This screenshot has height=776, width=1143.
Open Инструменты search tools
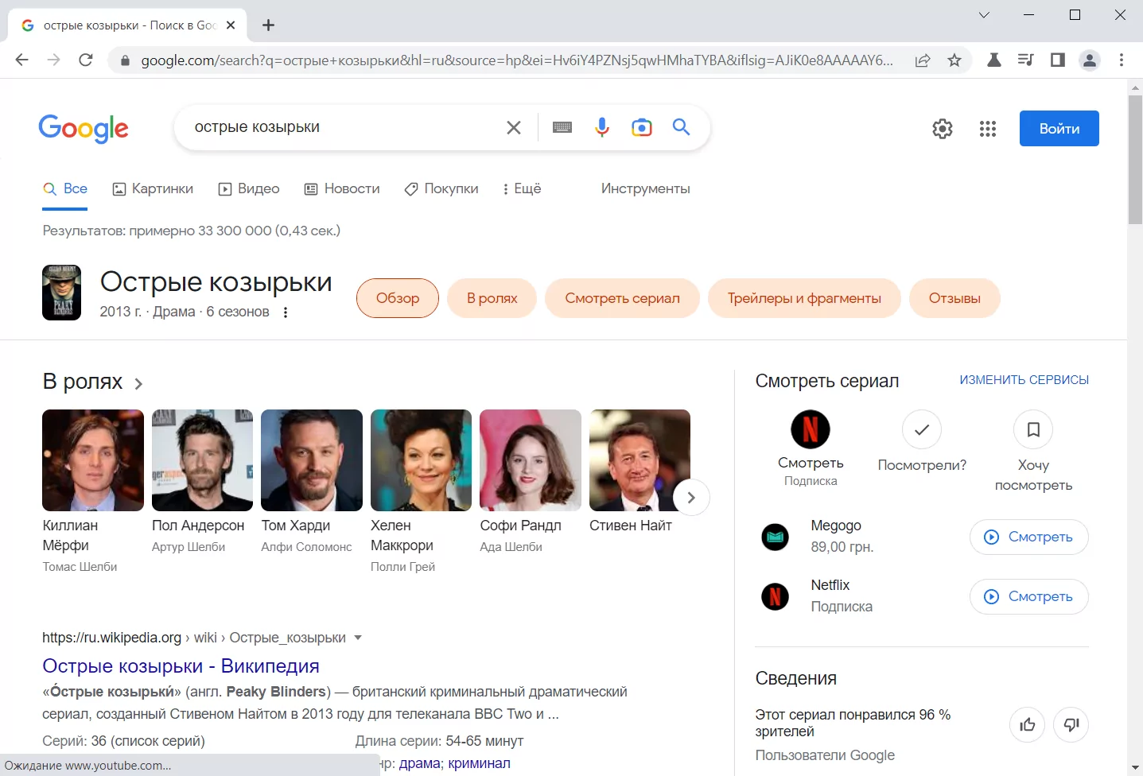646,188
